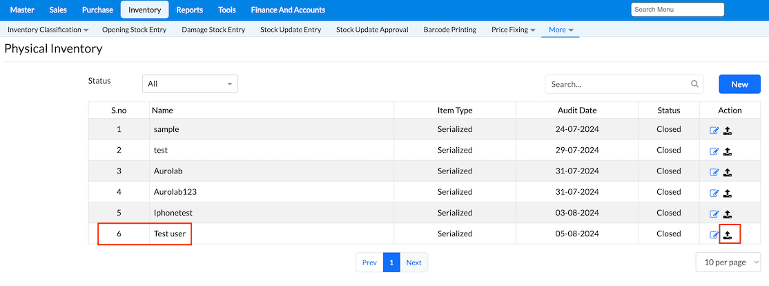Click the edit icon for Test user row
The width and height of the screenshot is (769, 286).
714,235
